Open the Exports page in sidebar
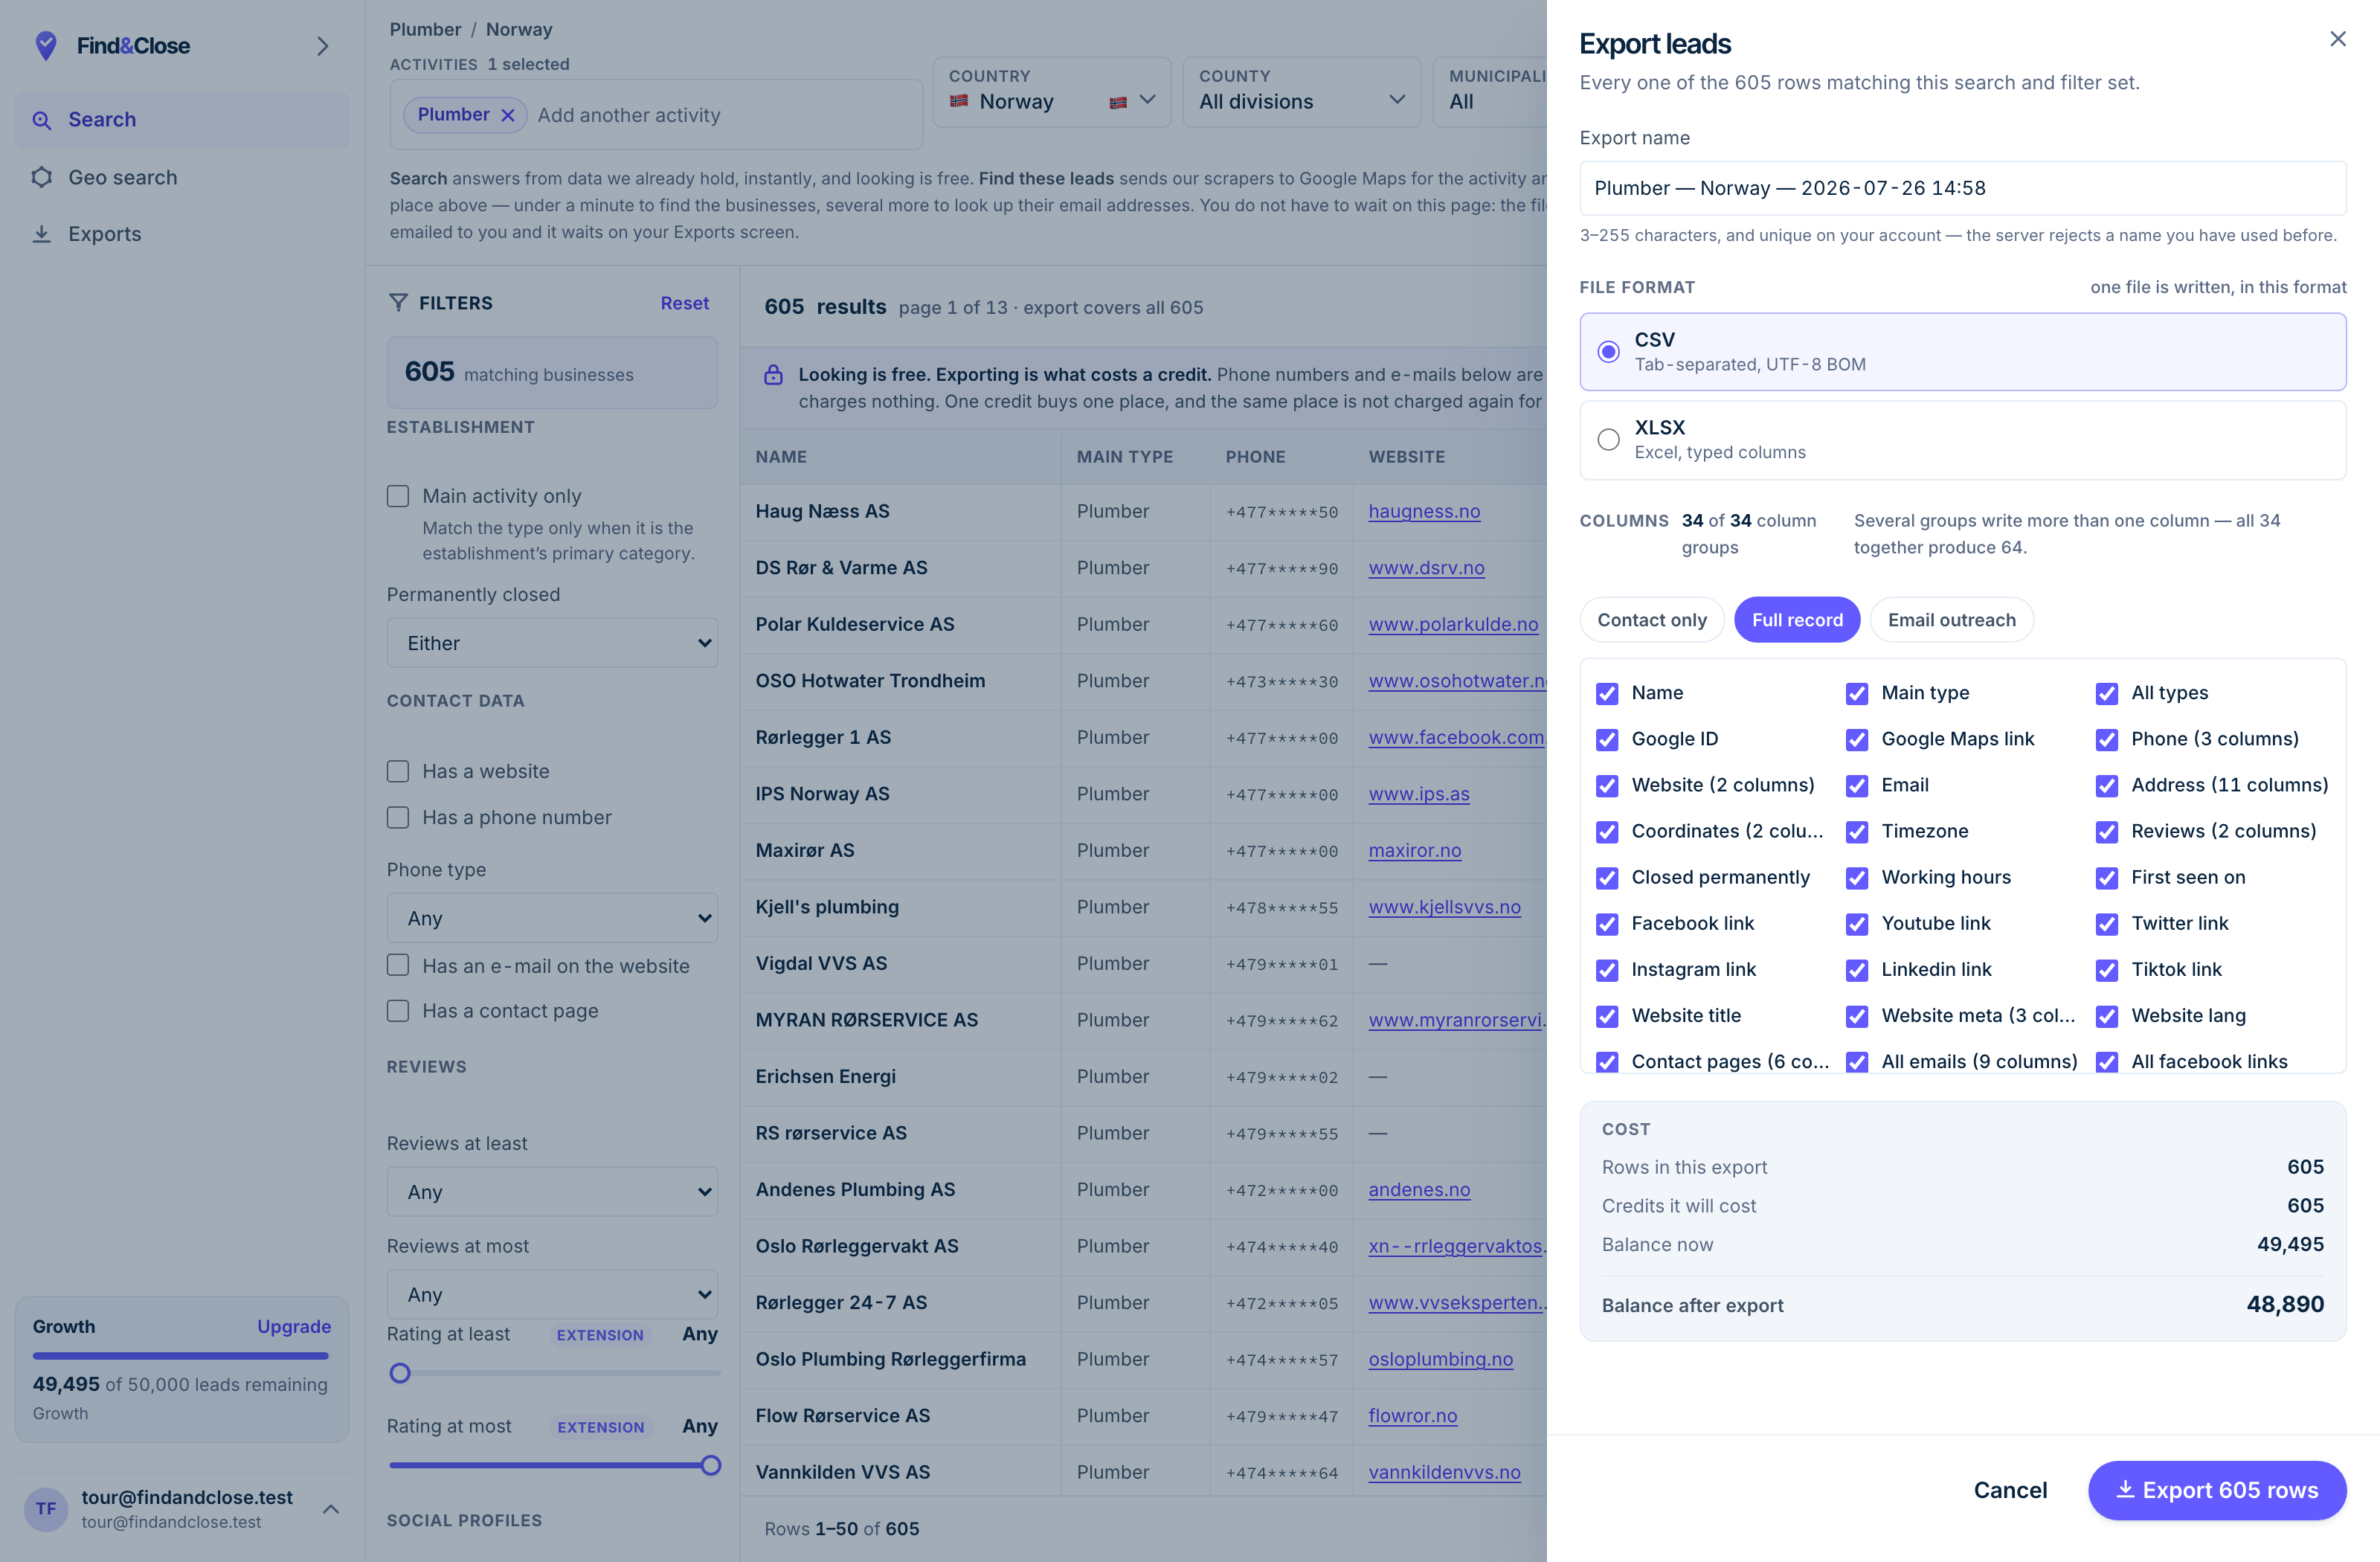 point(182,234)
